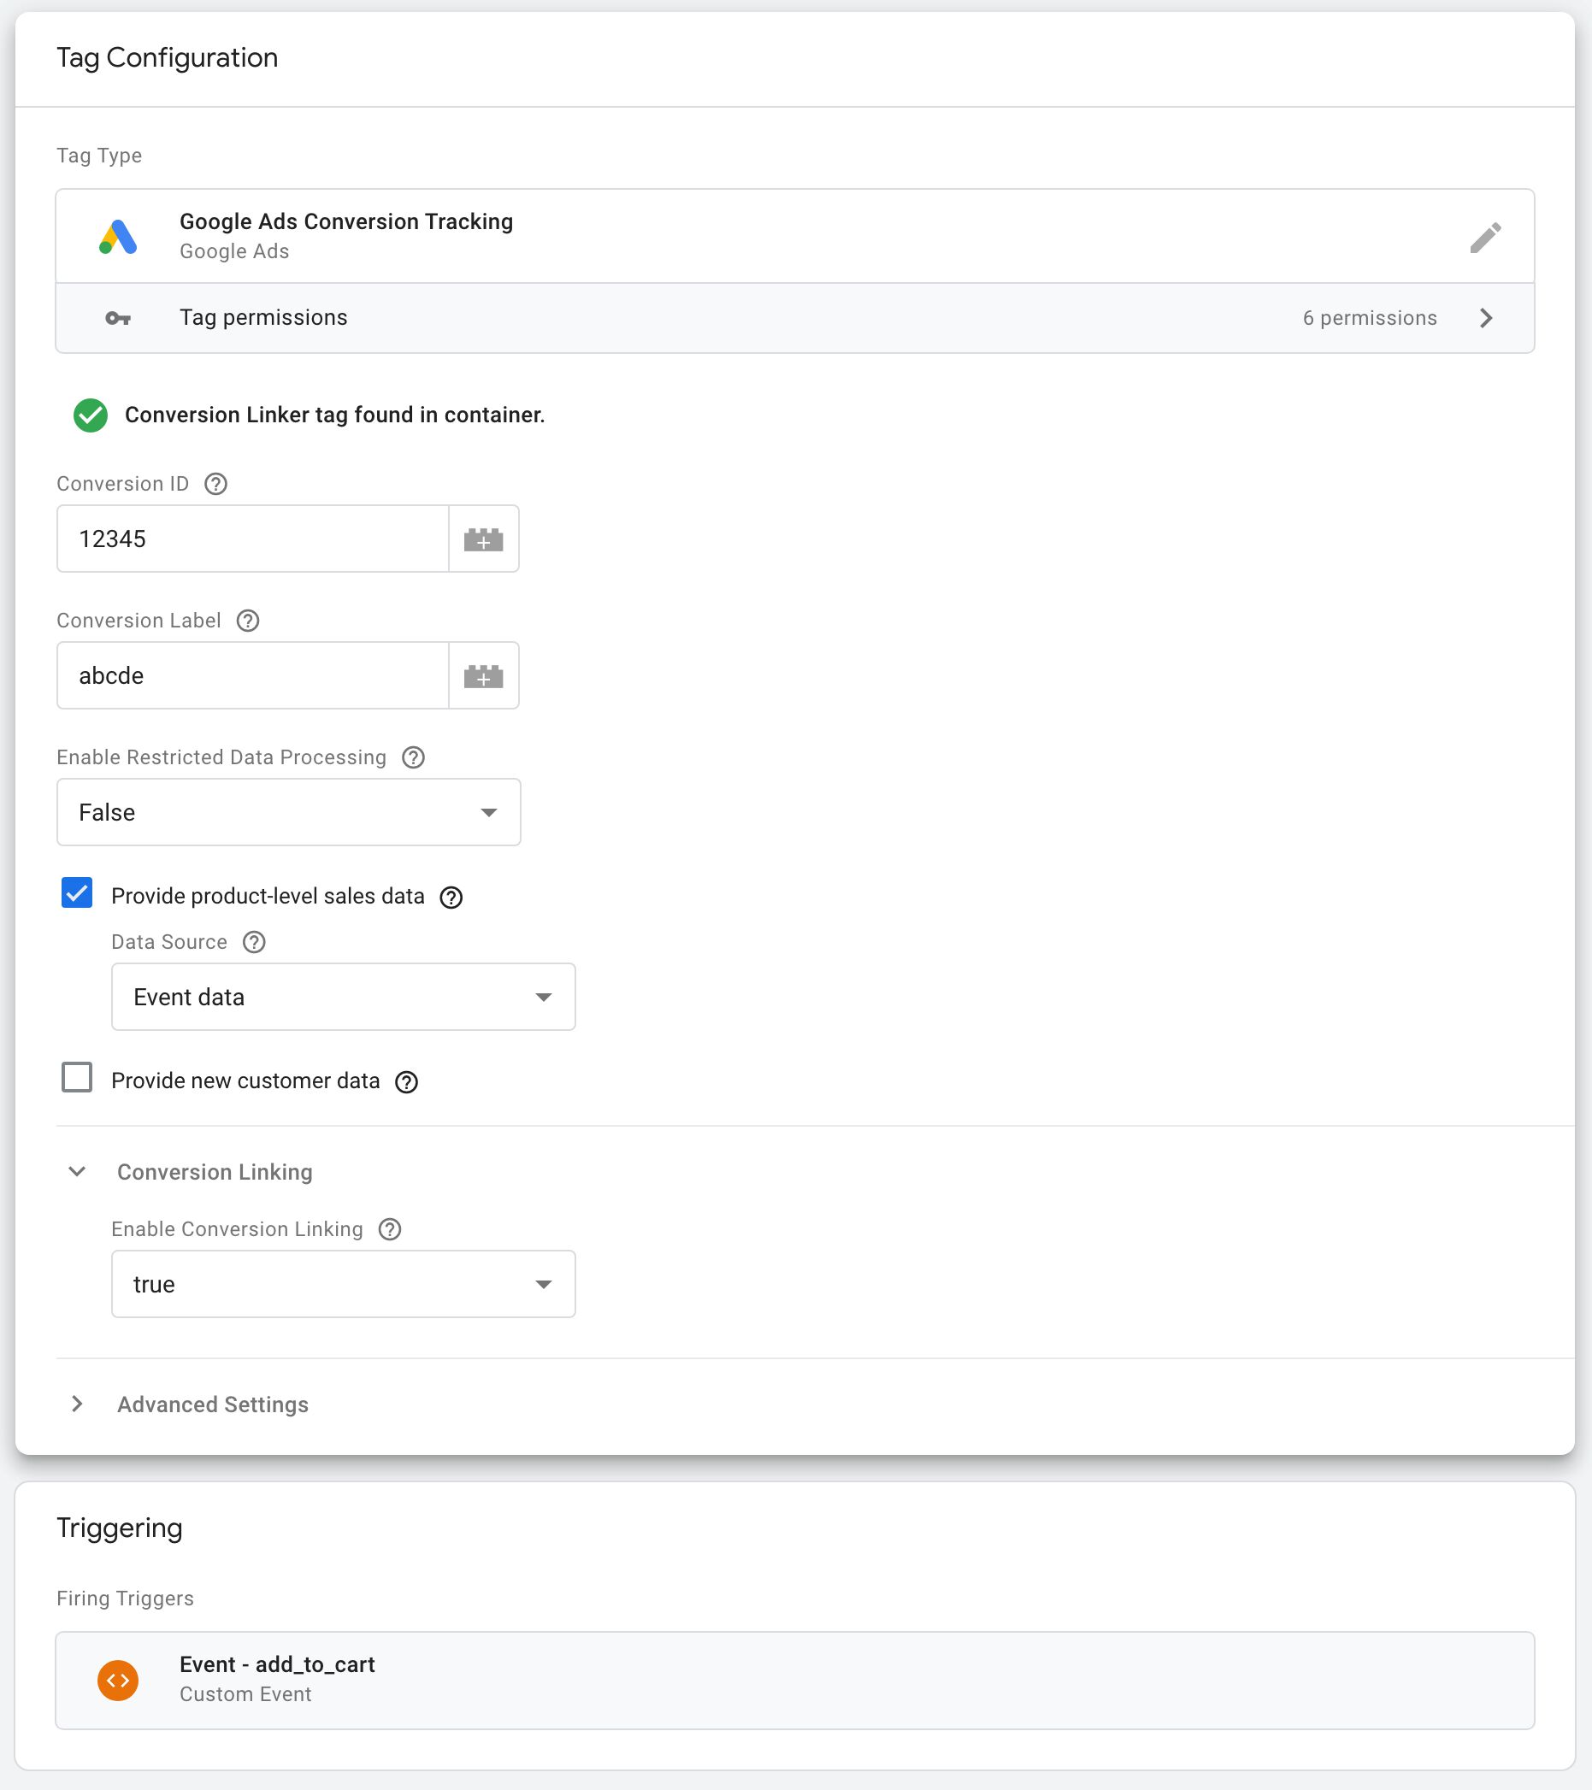Open help for Data Source
1592x1790 pixels.
(x=254, y=942)
